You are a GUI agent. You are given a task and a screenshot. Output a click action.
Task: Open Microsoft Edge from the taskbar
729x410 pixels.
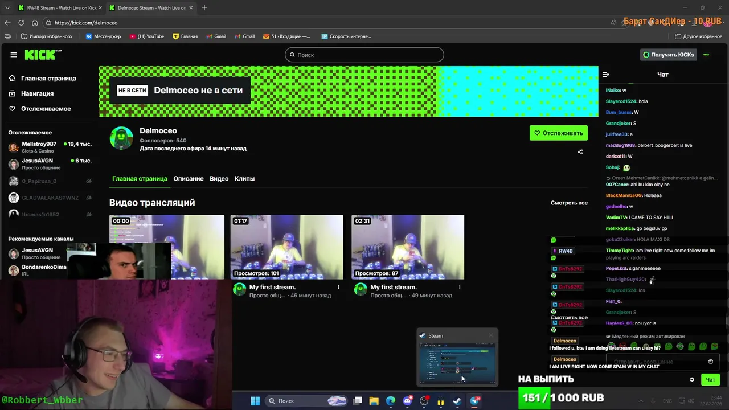tap(391, 401)
